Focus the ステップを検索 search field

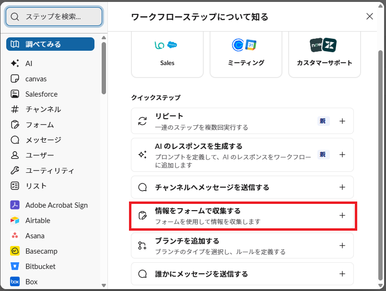54,16
